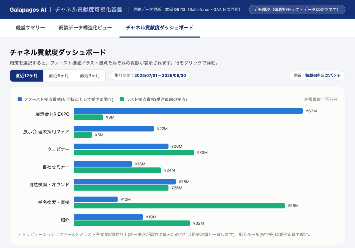Open the 経営サマリー tab
This screenshot has width=355, height=248.
(x=30, y=28)
